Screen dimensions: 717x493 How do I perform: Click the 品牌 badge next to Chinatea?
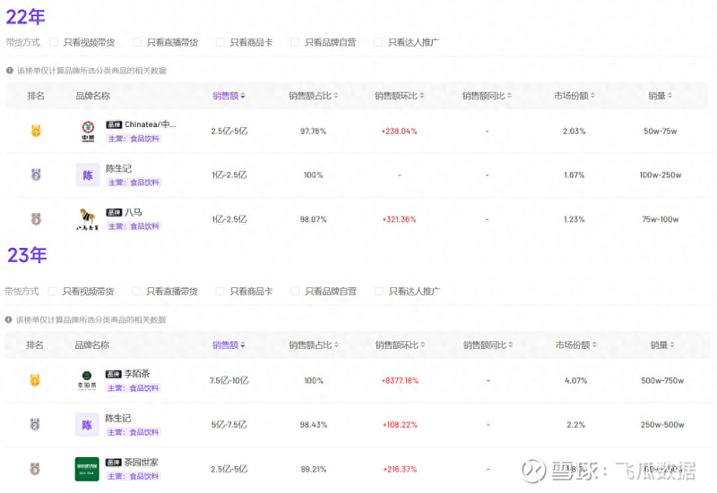tap(114, 124)
